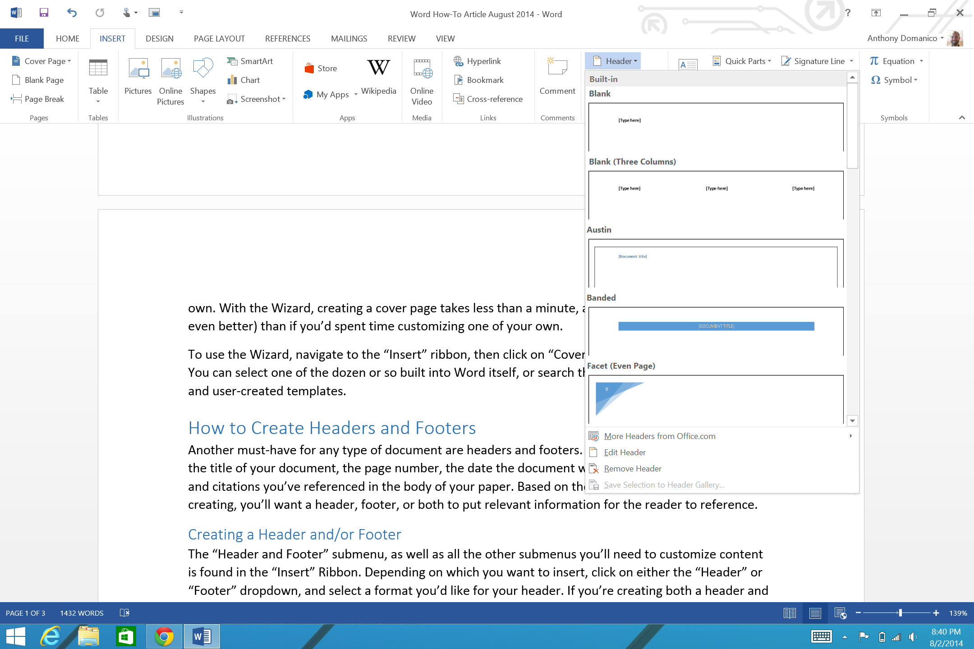The image size is (974, 649).
Task: Click the PAGE LAYOUT ribbon tab
Action: click(x=218, y=38)
